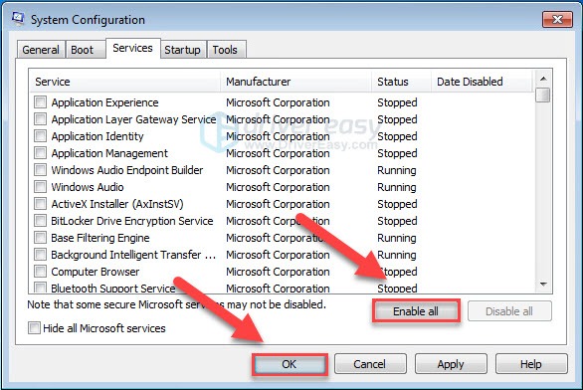Toggle Windows Audio Endpoint Builder checkbox
The height and width of the screenshot is (390, 583).
pos(40,170)
